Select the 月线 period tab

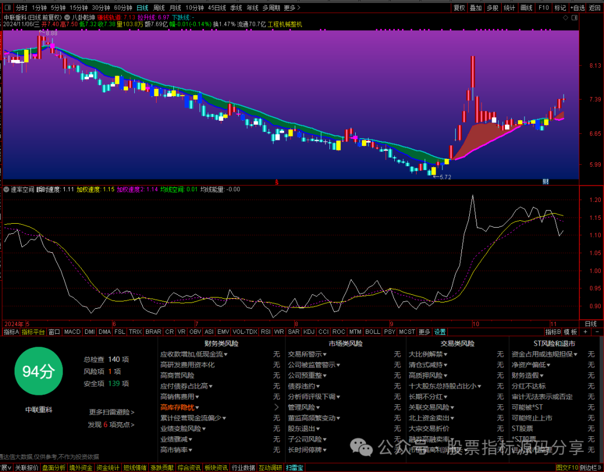[x=175, y=8]
